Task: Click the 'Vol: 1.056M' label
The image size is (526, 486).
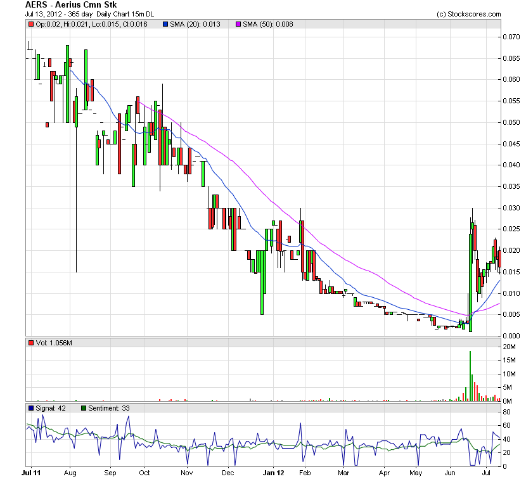Action: [54, 343]
